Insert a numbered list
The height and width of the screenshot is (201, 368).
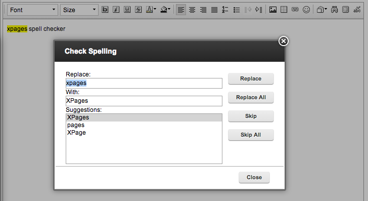[x=225, y=10]
